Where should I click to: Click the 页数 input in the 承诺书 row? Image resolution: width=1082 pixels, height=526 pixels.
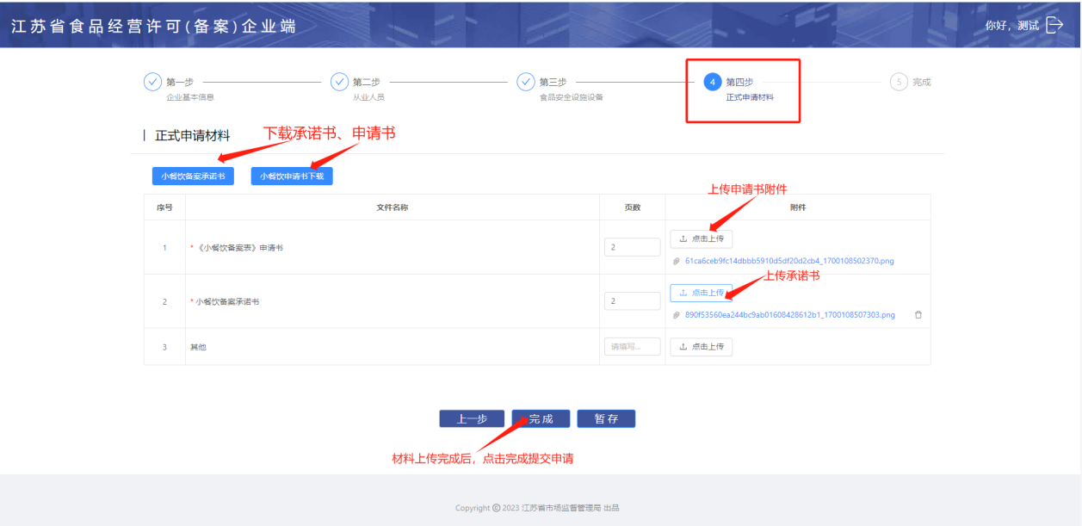(x=632, y=301)
